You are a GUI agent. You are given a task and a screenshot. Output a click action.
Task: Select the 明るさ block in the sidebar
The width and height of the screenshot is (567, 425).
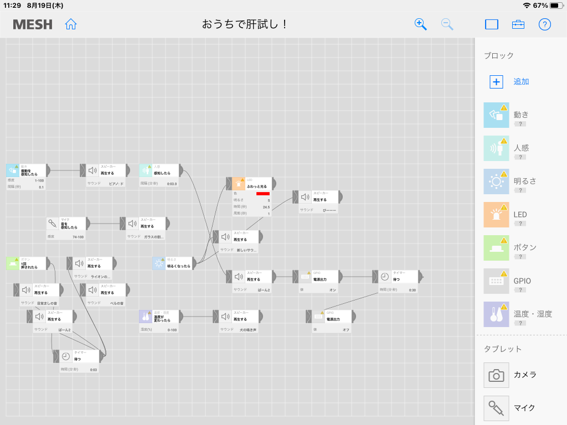tap(496, 182)
